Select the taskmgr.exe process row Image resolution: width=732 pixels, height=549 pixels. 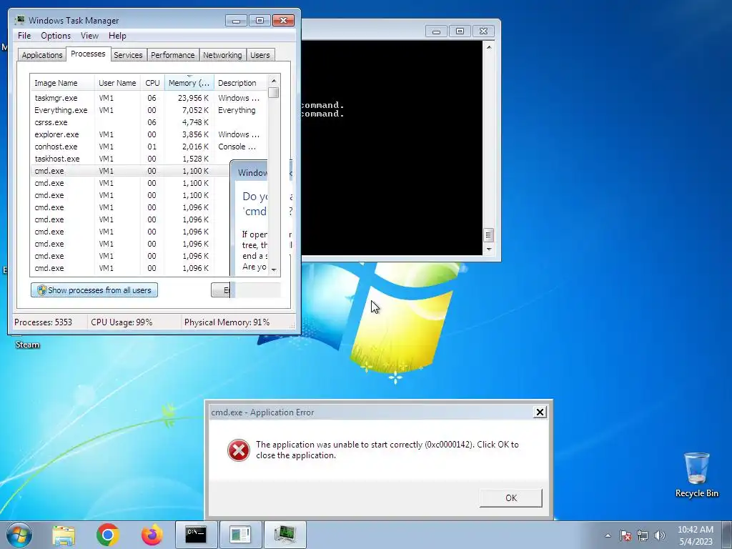coord(149,98)
